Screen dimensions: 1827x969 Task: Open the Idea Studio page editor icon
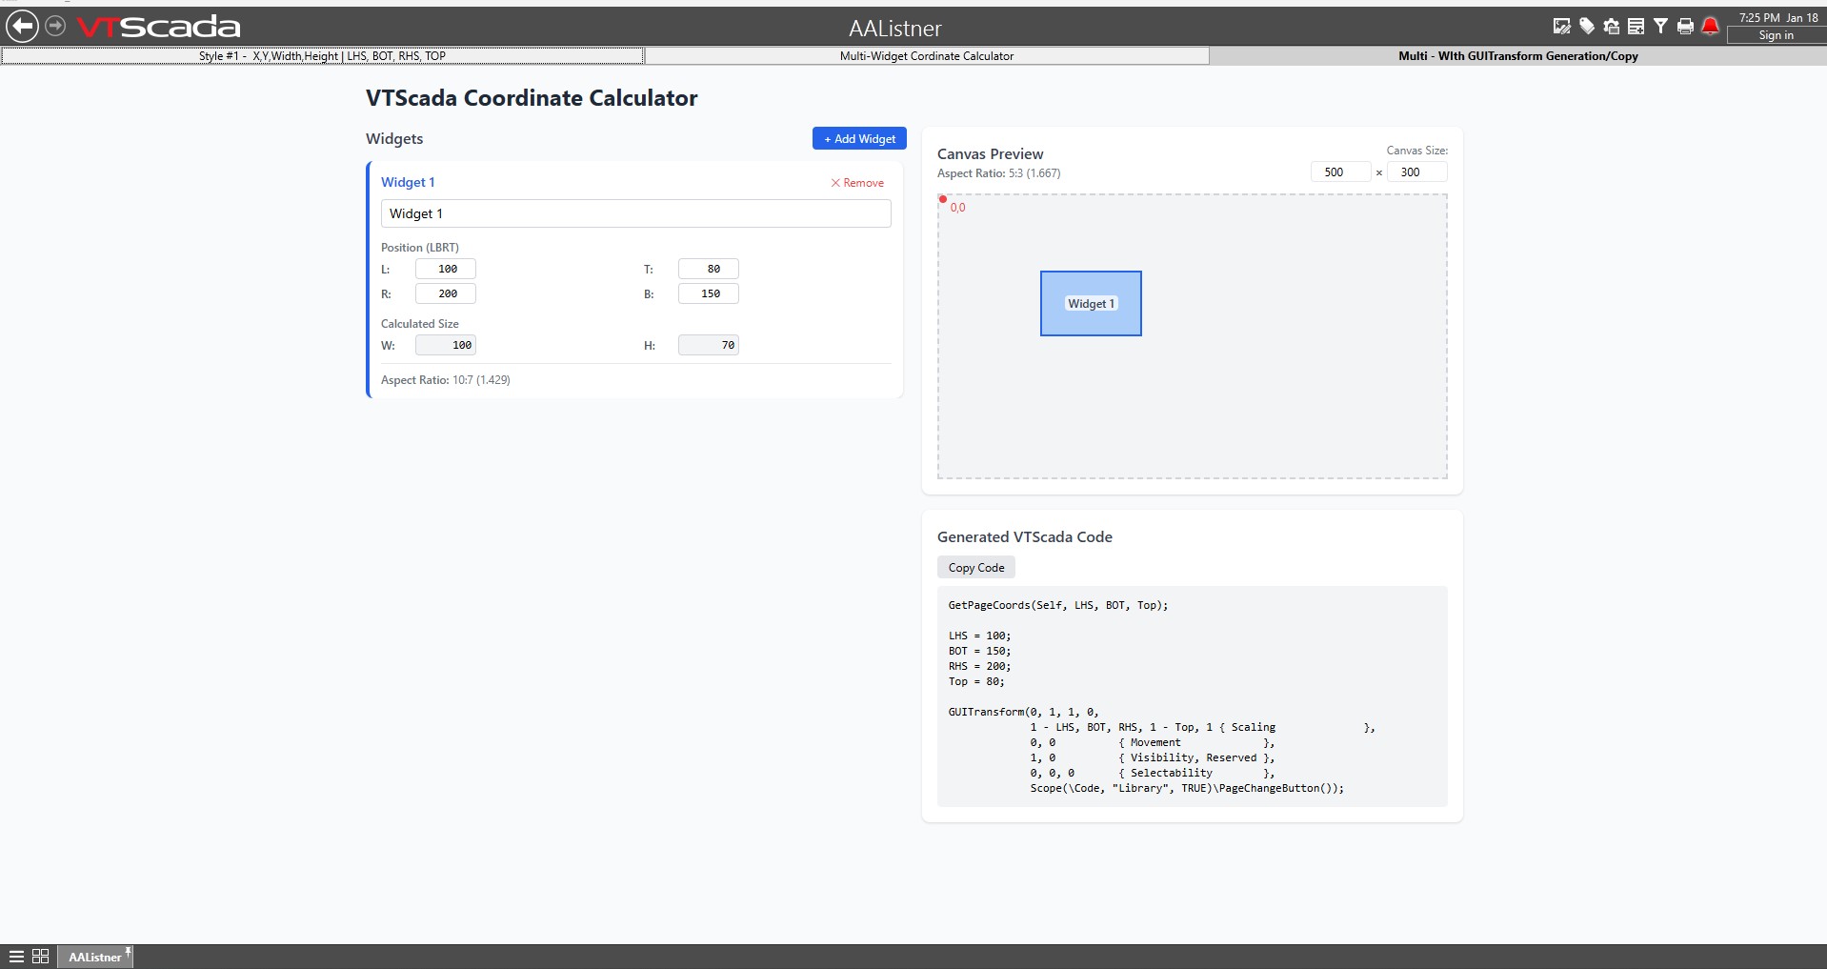click(1561, 27)
